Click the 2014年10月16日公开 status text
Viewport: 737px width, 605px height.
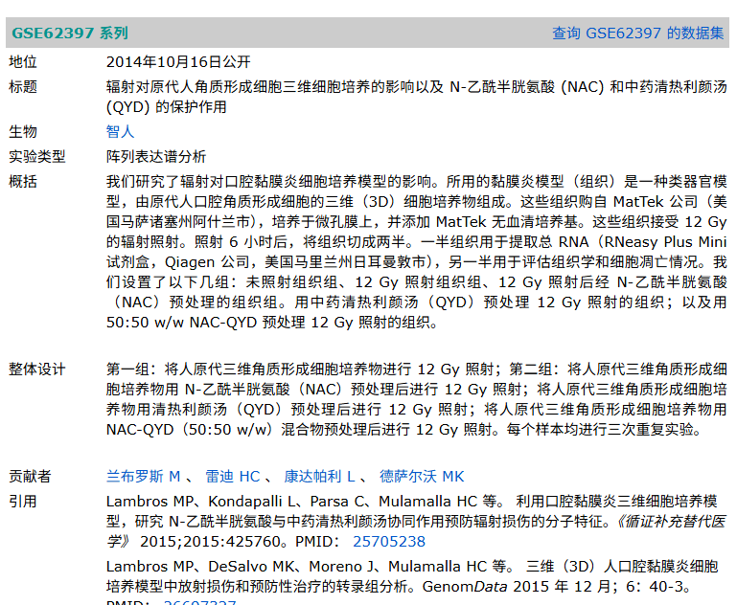178,62
